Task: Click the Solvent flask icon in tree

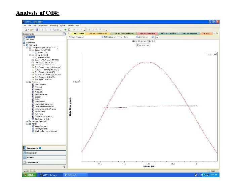Action: point(36,53)
